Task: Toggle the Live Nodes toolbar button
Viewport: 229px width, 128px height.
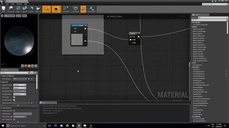Action: coord(66,9)
